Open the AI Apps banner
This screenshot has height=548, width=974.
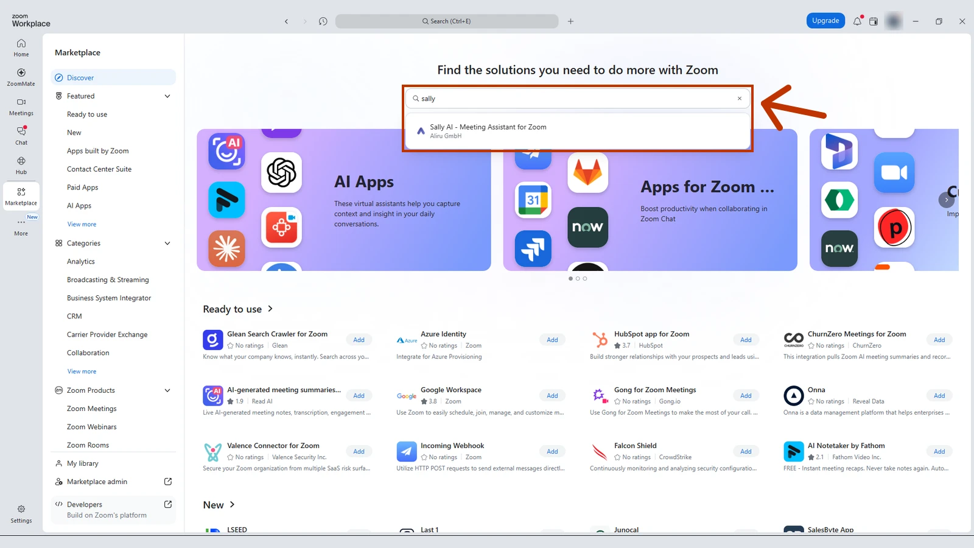344,200
